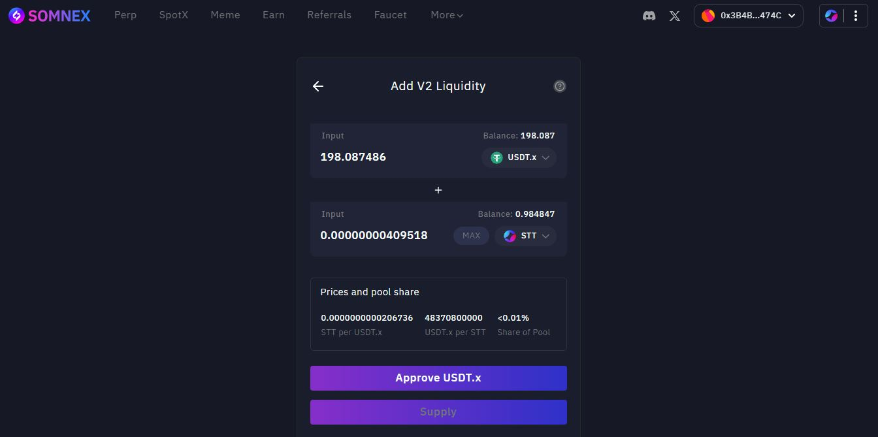The width and height of the screenshot is (878, 437).
Task: Open the help question mark icon
Action: click(x=559, y=86)
